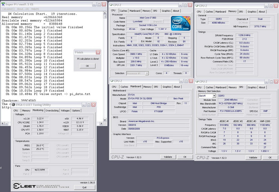The image size is (279, 192).
Task: Click the Intel Core i7 860 name field
Action: (148, 18)
